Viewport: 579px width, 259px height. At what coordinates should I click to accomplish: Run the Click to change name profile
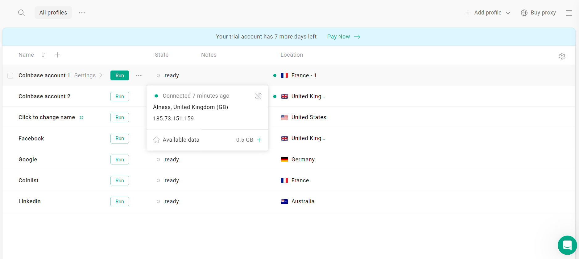point(120,117)
